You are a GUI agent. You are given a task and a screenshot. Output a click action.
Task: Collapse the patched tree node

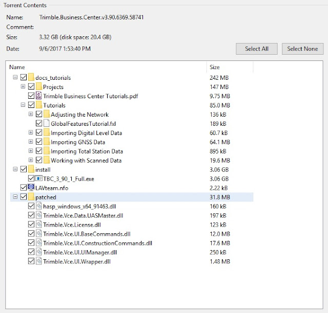pos(15,197)
